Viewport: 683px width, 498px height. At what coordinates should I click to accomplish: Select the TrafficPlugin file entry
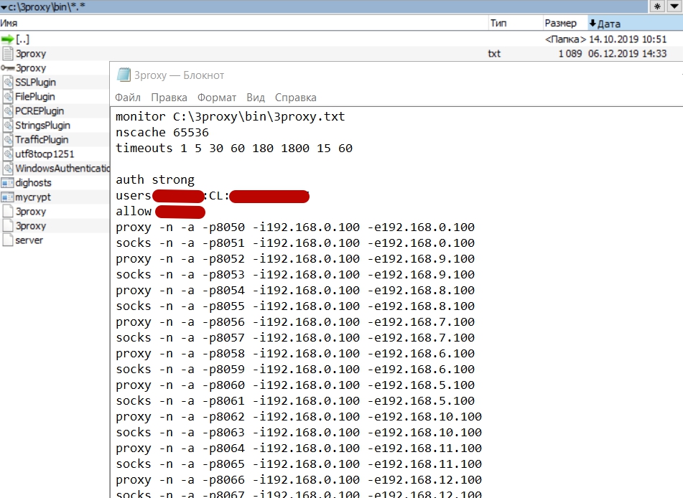point(42,140)
